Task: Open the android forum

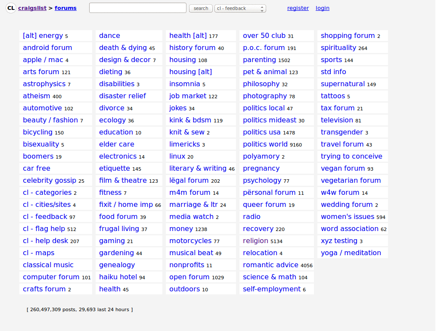Action: pyautogui.click(x=47, y=47)
